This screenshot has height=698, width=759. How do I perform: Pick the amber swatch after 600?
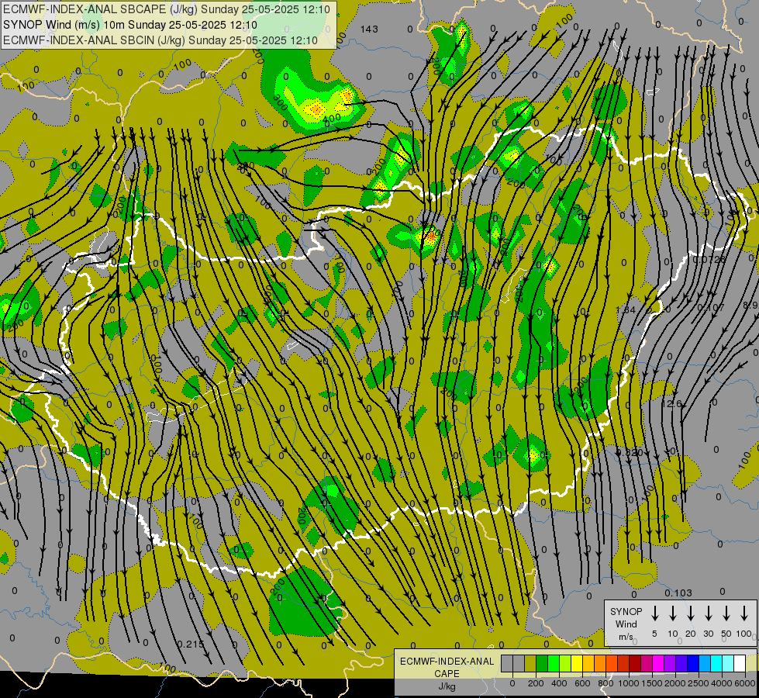[588, 663]
